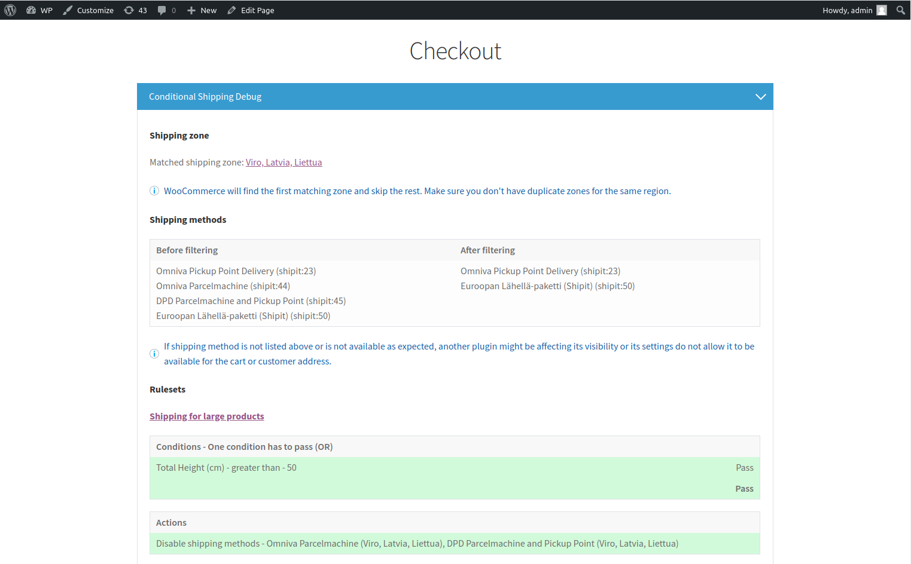Click the Pass result of Total Height row

point(745,468)
